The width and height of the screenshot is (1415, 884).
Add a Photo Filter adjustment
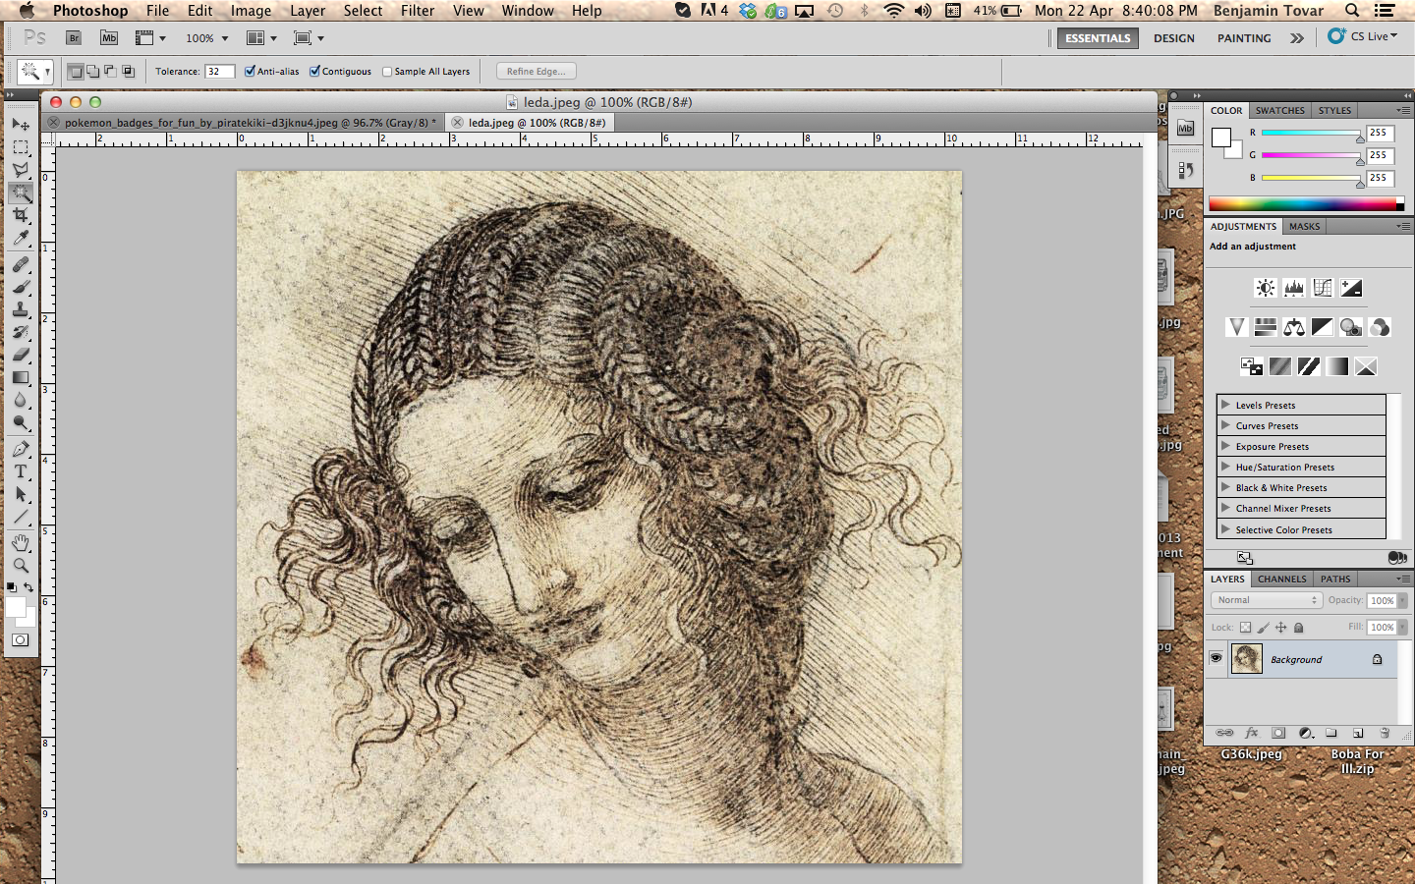[1351, 327]
